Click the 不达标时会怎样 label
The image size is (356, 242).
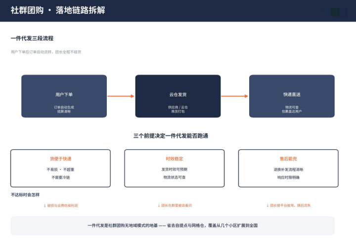(x=25, y=194)
